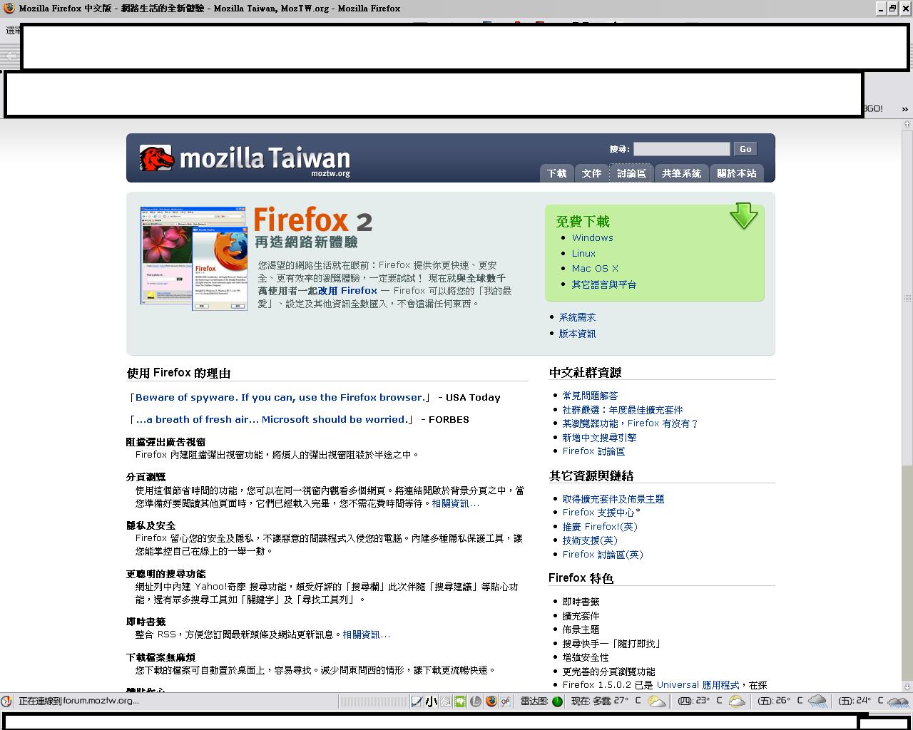This screenshot has width=913, height=730.
Task: Download Firefox for Mac OS X
Action: [595, 268]
